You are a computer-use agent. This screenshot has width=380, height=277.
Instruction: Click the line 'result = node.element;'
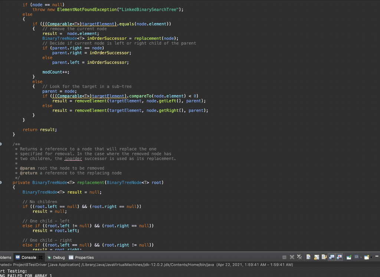coord(71,33)
